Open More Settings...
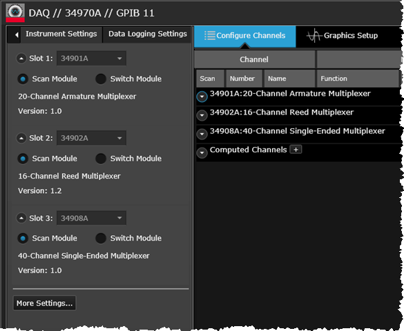Viewport: 404px width, 331px height. [x=45, y=303]
